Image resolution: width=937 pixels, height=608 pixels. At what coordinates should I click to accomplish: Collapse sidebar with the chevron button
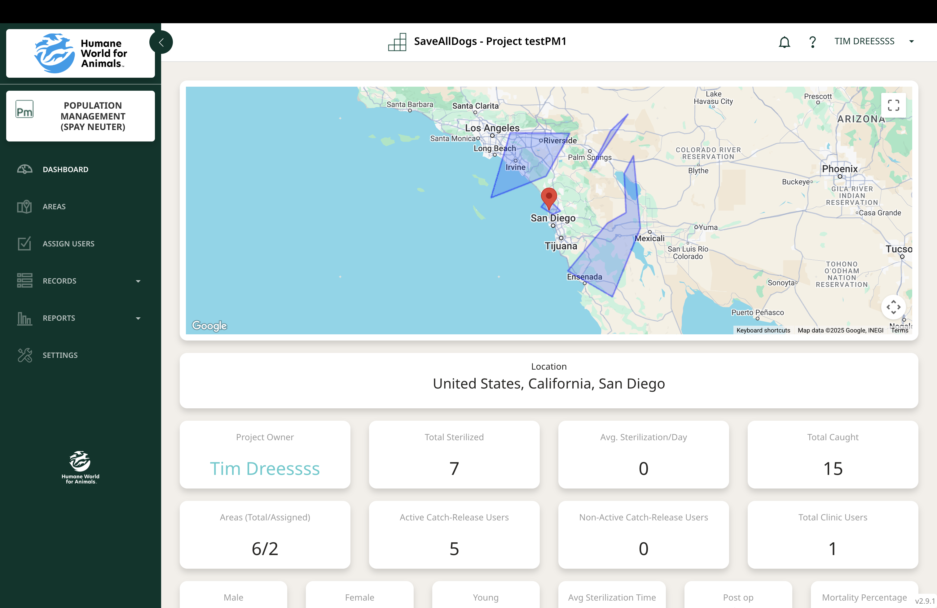(x=161, y=42)
